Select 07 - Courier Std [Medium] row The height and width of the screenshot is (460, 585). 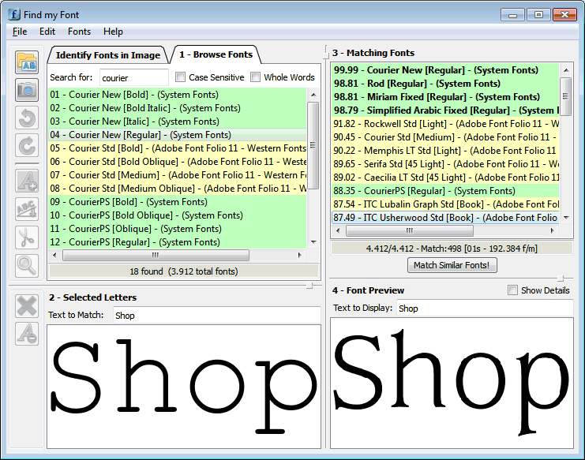pyautogui.click(x=178, y=175)
